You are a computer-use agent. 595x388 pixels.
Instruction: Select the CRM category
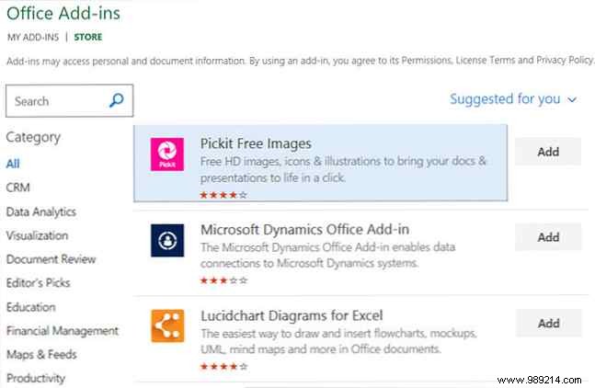(17, 188)
